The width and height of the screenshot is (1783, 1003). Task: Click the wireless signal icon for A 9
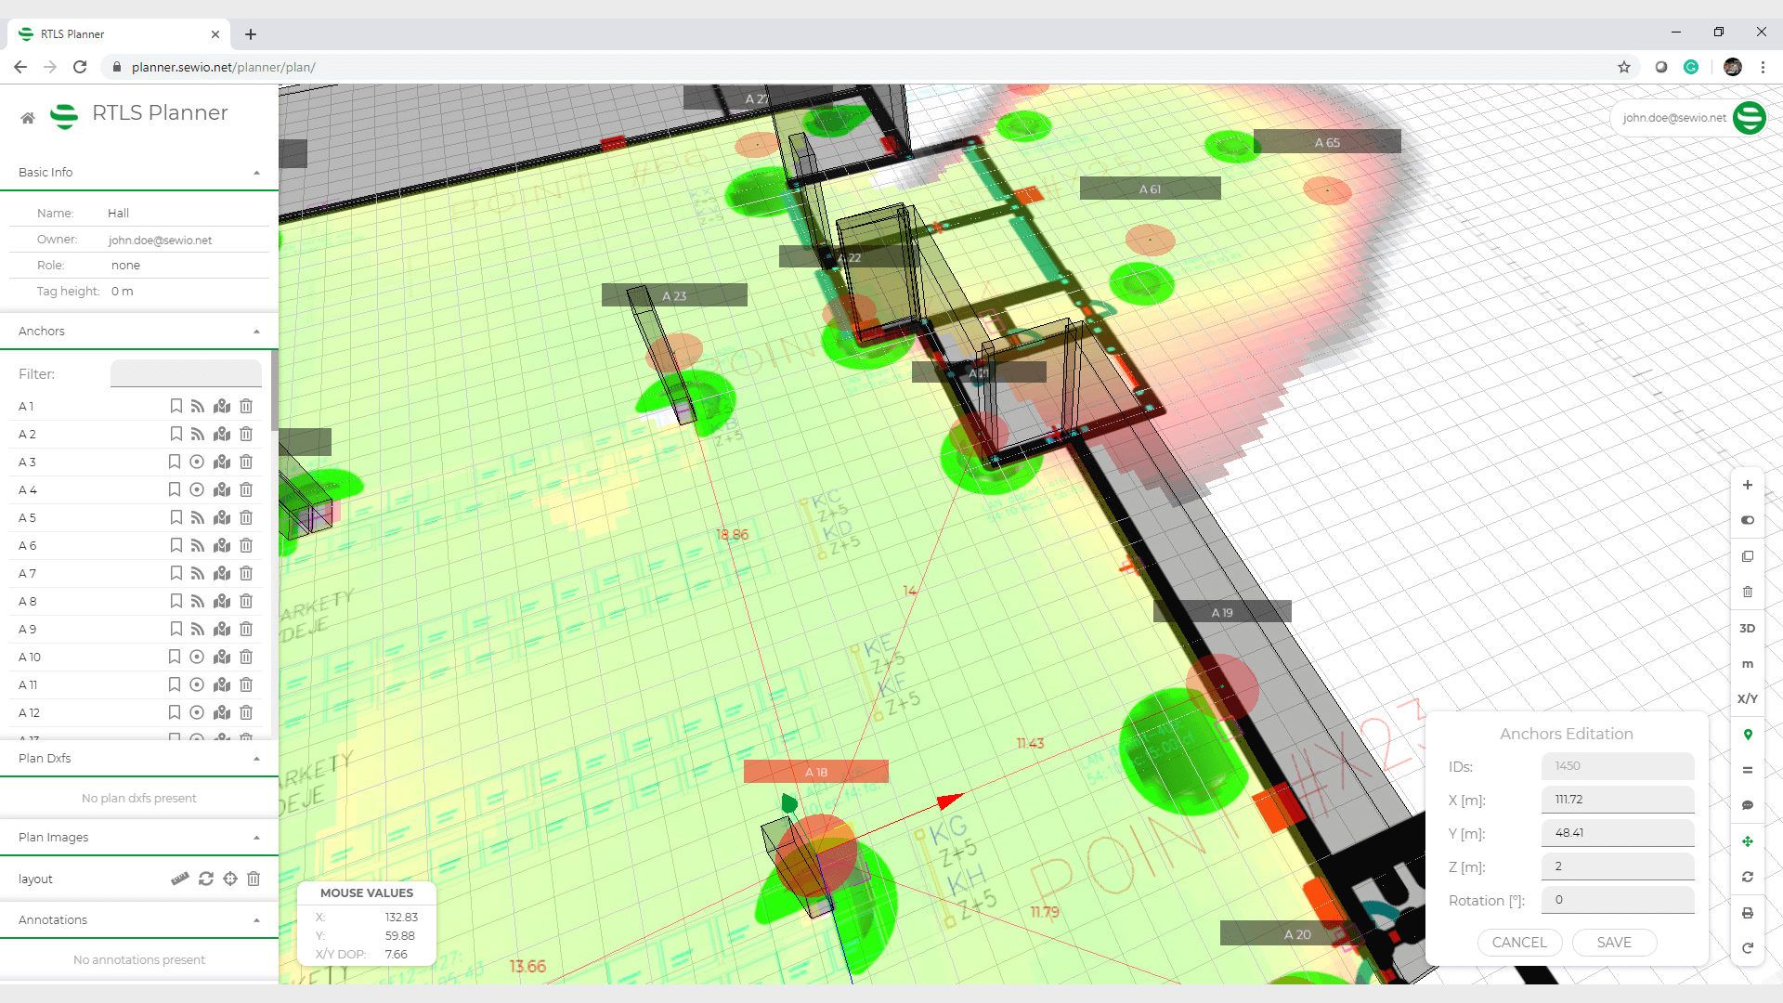(197, 629)
